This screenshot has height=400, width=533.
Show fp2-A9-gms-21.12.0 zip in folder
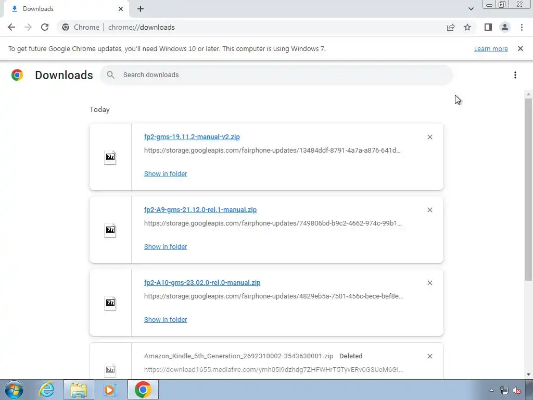[x=166, y=246]
